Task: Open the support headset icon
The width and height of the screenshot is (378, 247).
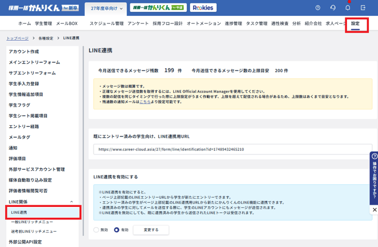Action: (x=333, y=8)
